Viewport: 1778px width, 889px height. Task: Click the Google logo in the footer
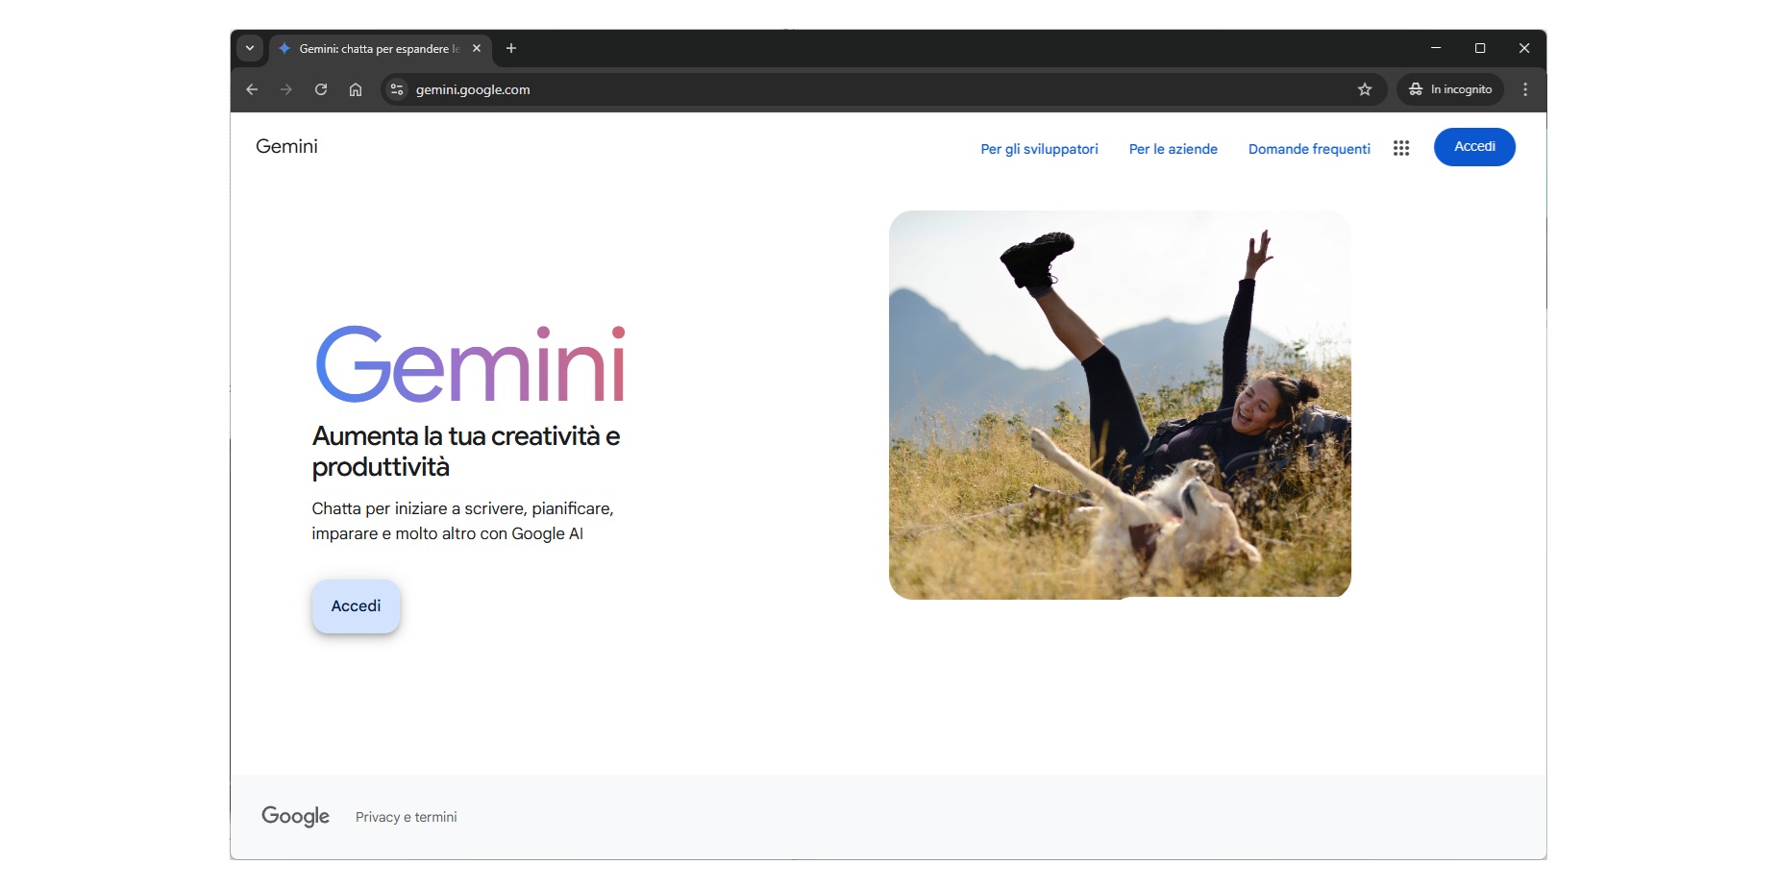[x=295, y=816]
